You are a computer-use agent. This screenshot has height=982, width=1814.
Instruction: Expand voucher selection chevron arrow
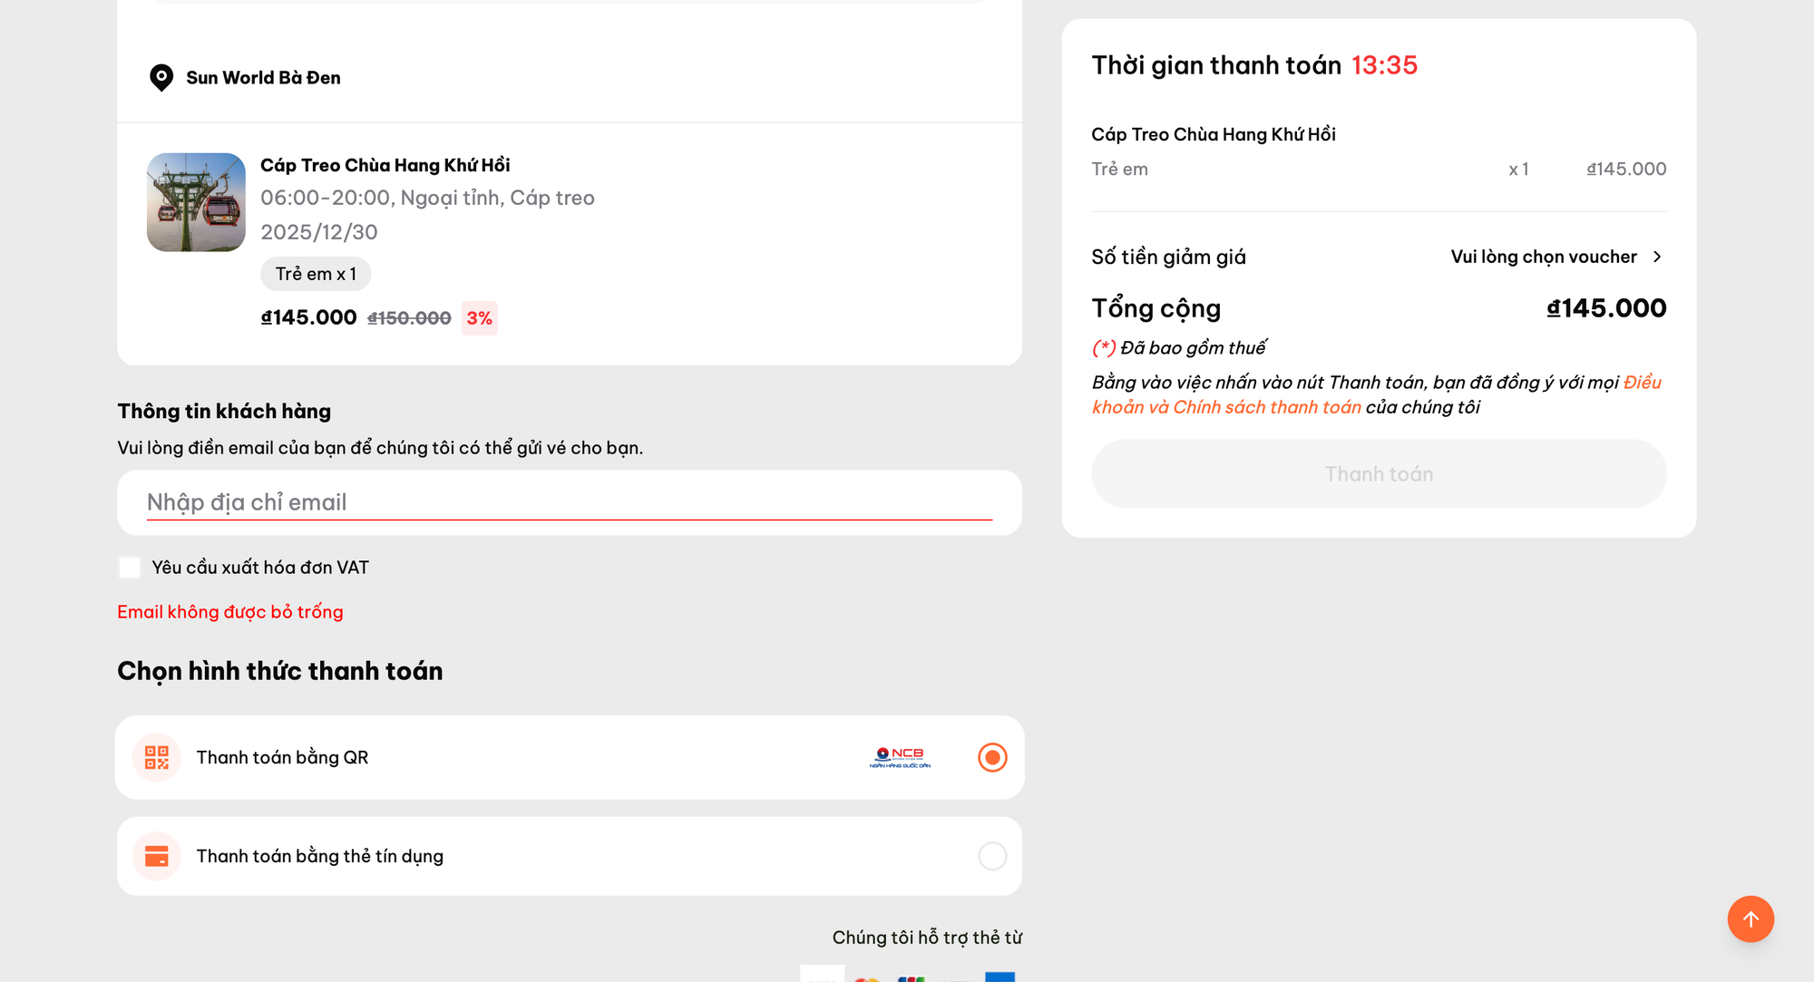(x=1657, y=257)
